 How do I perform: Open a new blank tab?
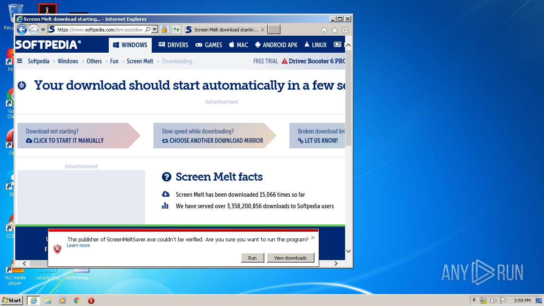coord(274,30)
